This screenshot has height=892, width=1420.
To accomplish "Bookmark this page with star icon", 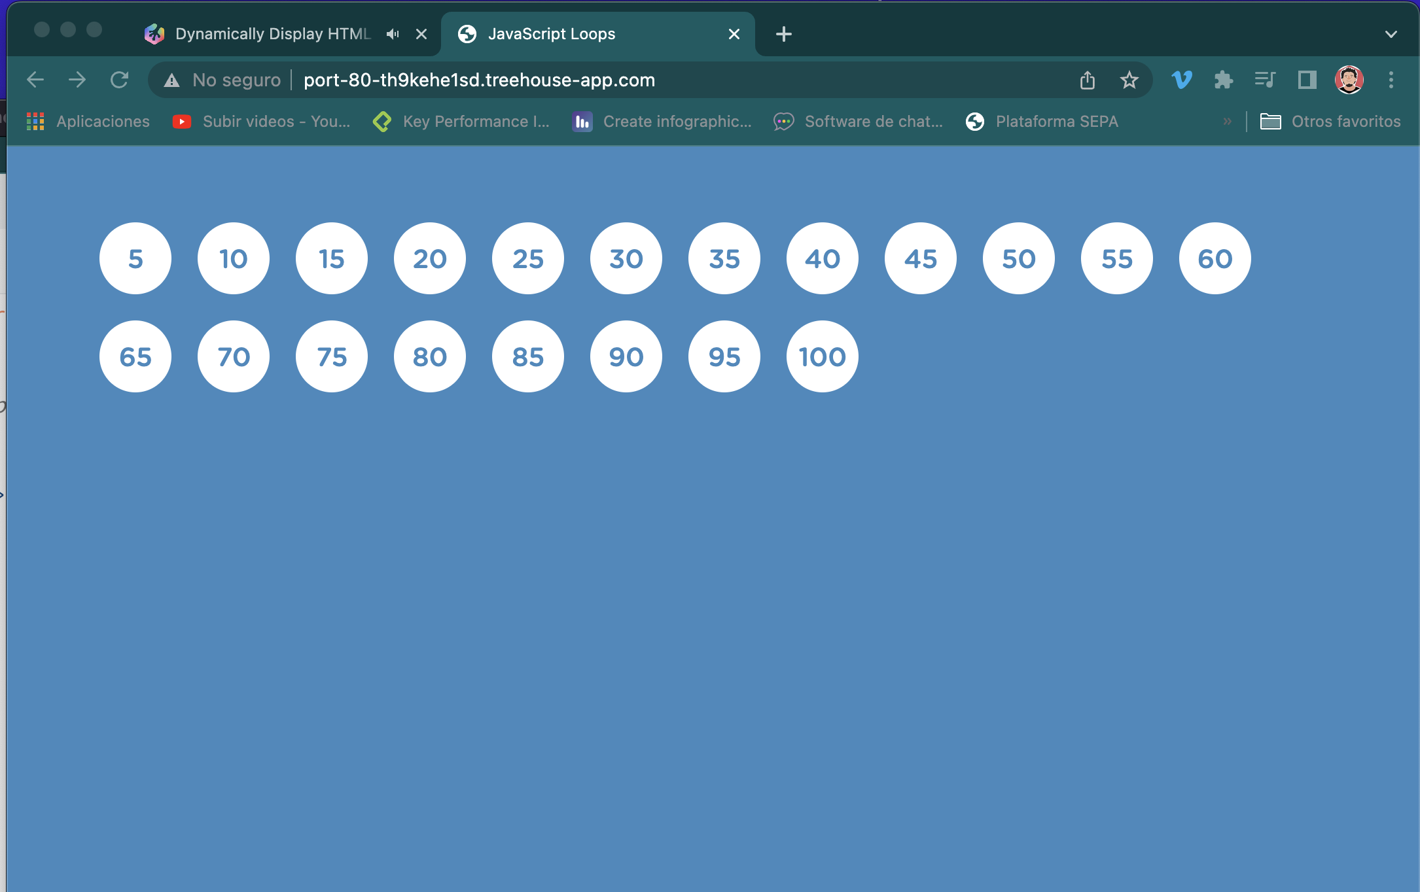I will pos(1129,80).
